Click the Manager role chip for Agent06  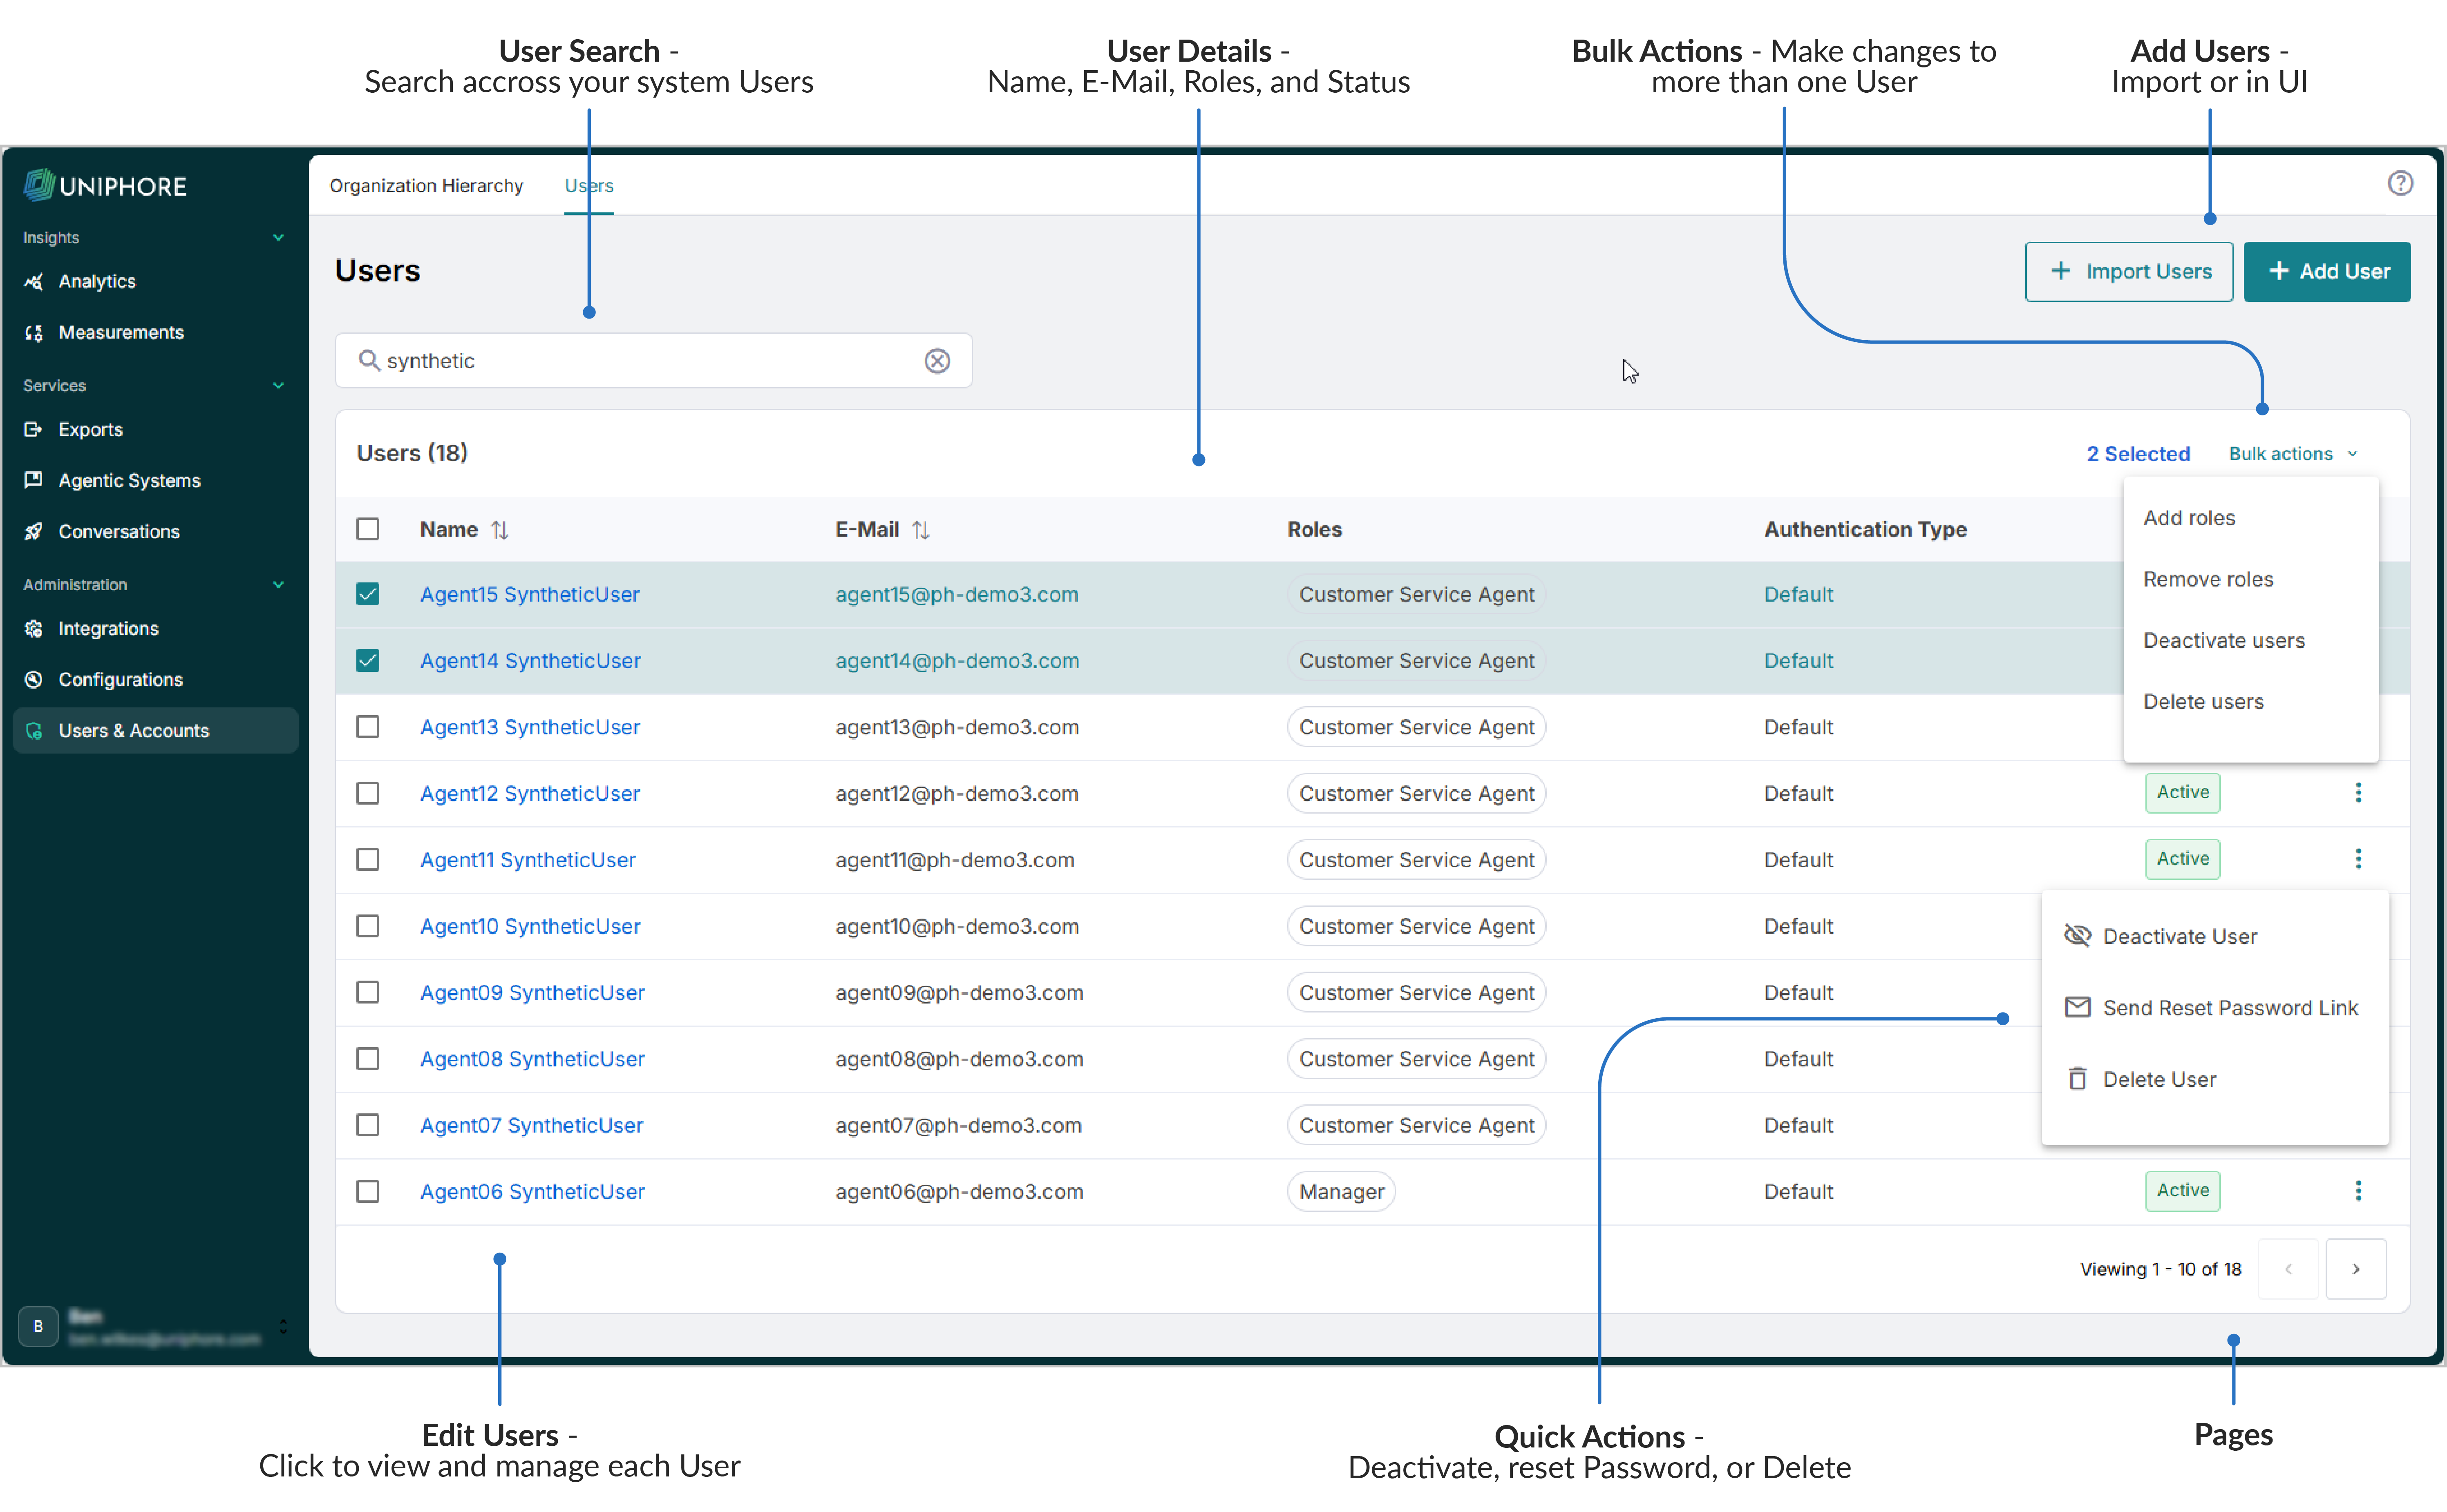[1342, 1192]
